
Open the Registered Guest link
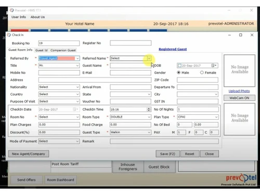click(x=173, y=49)
